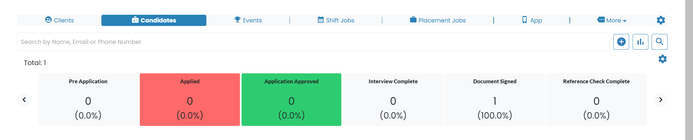693x140 pixels.
Task: Filter by Document Signed status card
Action: 495,100
